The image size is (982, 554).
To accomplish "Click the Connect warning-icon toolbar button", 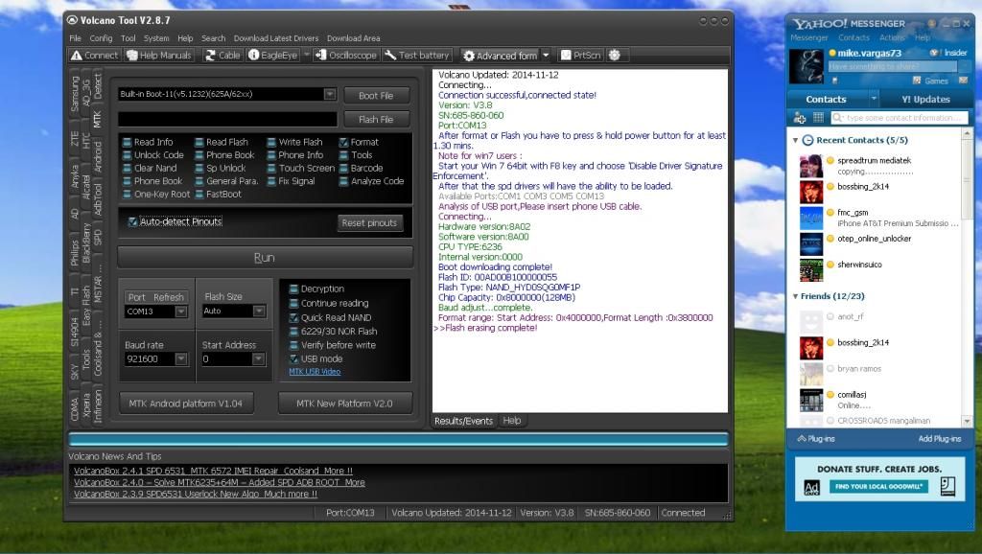I will (x=94, y=55).
